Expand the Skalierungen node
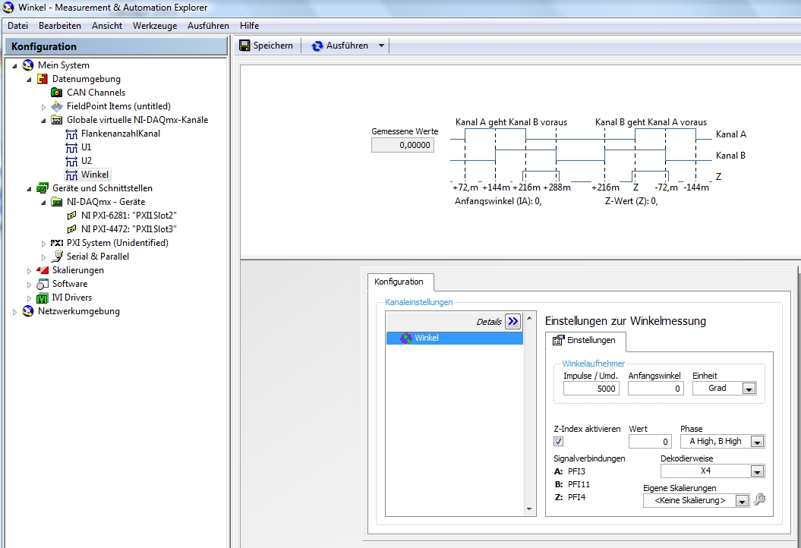Viewport: 801px width, 548px height. (x=29, y=271)
